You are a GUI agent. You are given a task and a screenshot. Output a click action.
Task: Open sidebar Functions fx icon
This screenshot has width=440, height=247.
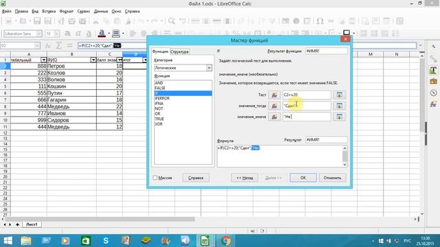click(433, 104)
